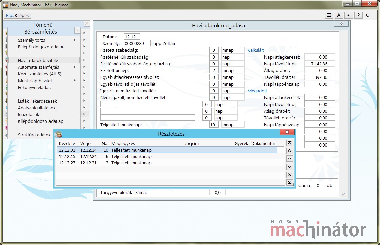Click Tárgyévi túlórák száma field
Image resolution: width=380 pixels, height=245 pixels.
[x=218, y=192]
